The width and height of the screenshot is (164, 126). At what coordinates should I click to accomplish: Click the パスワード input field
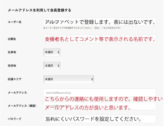pyautogui.click(x=99, y=119)
